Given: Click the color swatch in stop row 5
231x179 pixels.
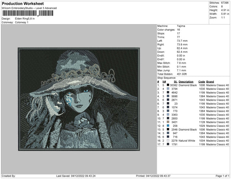Looking at the screenshot, I should 168,100.
